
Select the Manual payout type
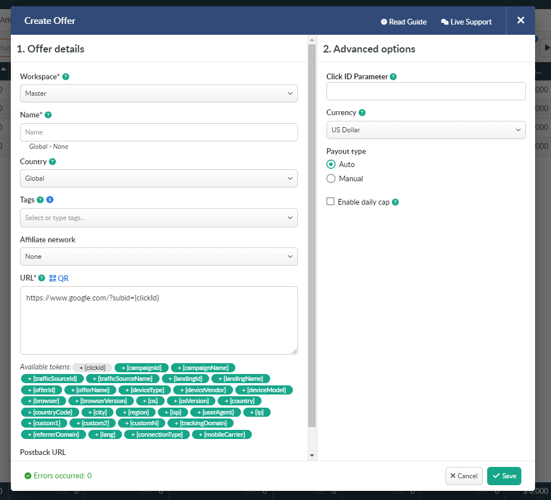(x=331, y=178)
